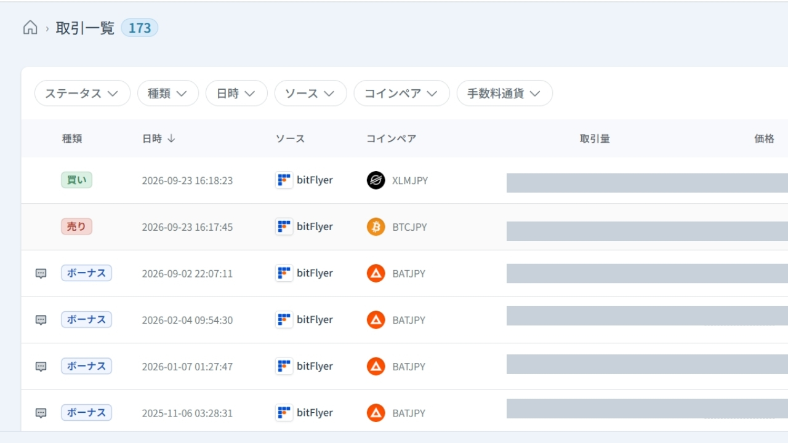Click the 買い tag on the XLMJPY row
Image resolution: width=788 pixels, height=443 pixels.
76,180
